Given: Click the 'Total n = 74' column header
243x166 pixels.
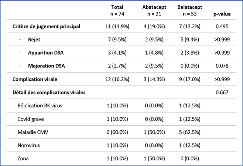Looking at the screenshot, I should [x=118, y=11].
